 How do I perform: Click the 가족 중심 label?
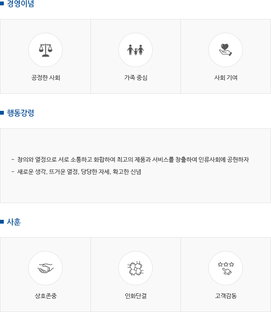coord(135,78)
